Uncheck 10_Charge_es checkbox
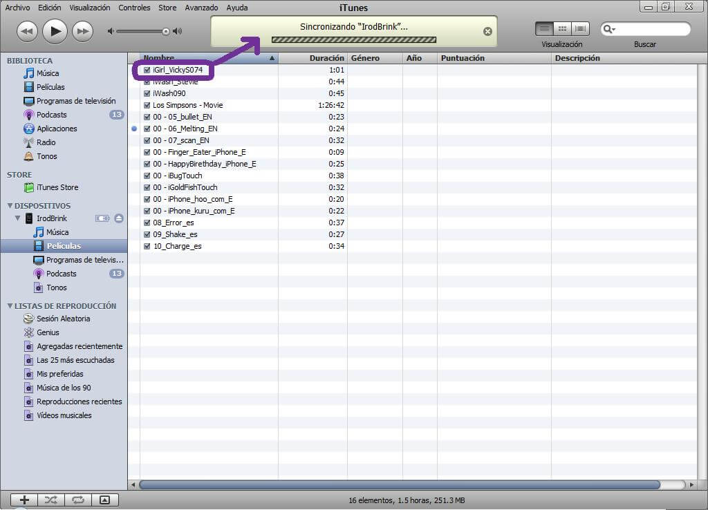 click(x=147, y=246)
